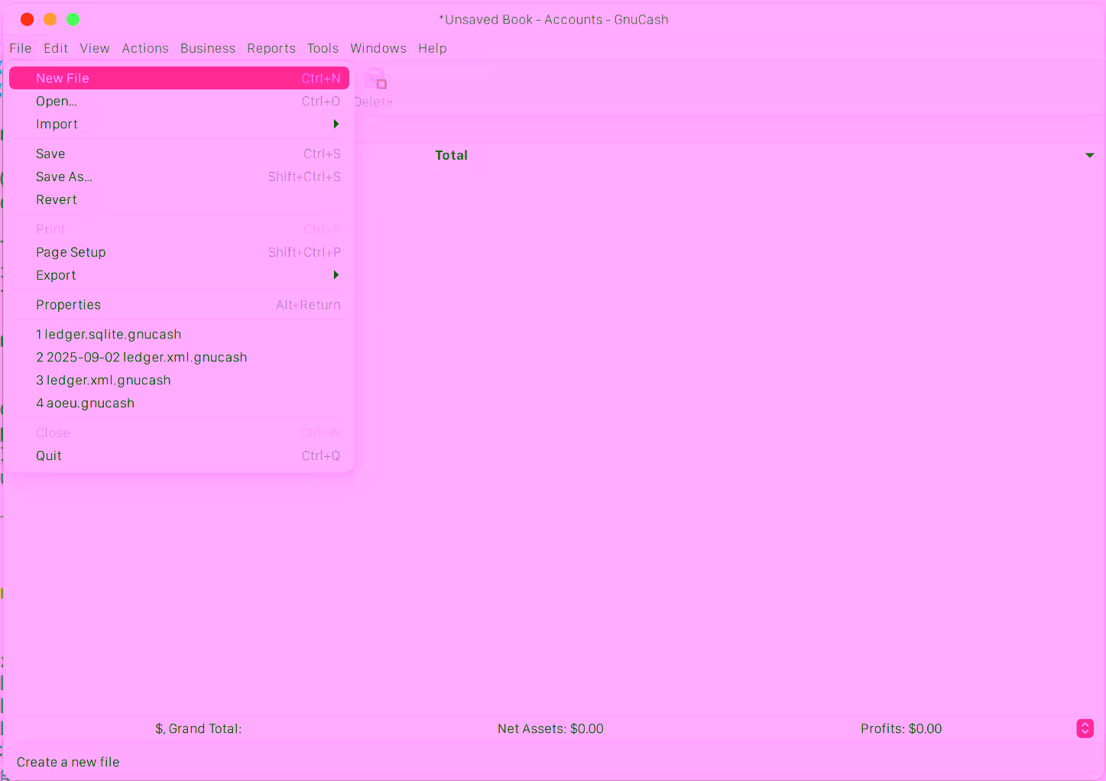The height and width of the screenshot is (781, 1106).
Task: Click the red close window button
Action: pos(27,19)
